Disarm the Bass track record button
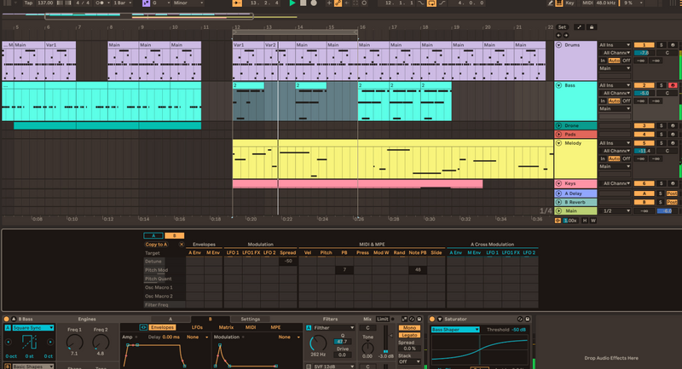 tap(673, 85)
